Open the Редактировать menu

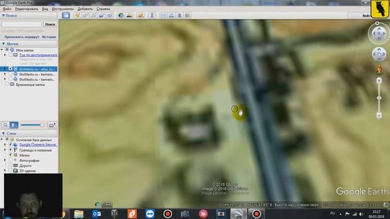[27, 9]
